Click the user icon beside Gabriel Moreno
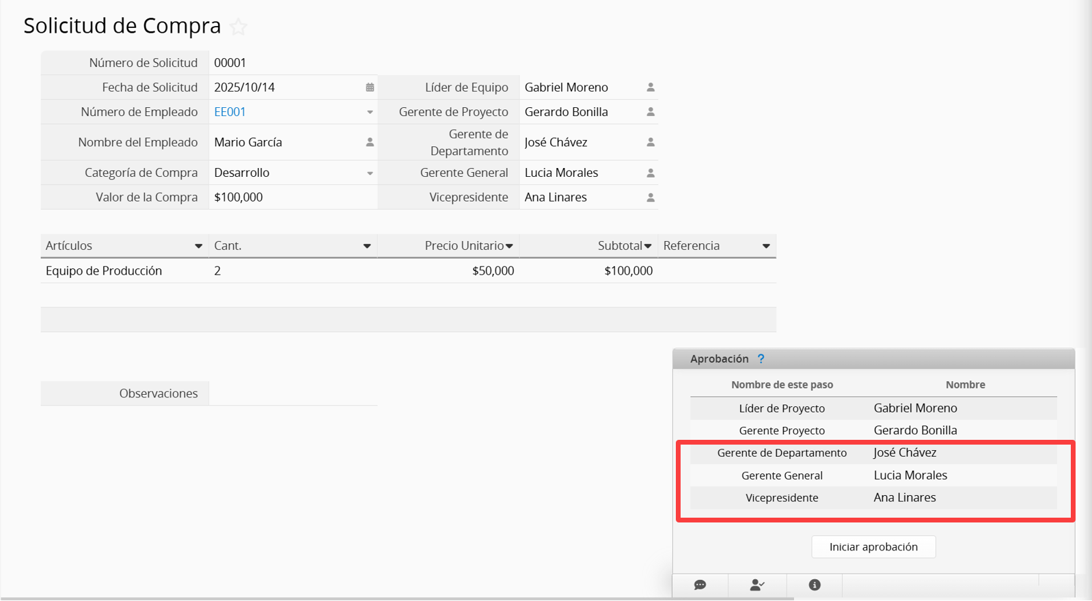1092x601 pixels. [x=651, y=87]
